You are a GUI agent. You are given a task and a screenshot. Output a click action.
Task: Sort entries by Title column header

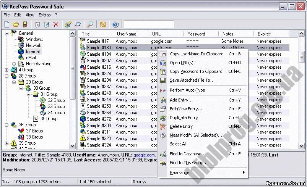pos(96,34)
